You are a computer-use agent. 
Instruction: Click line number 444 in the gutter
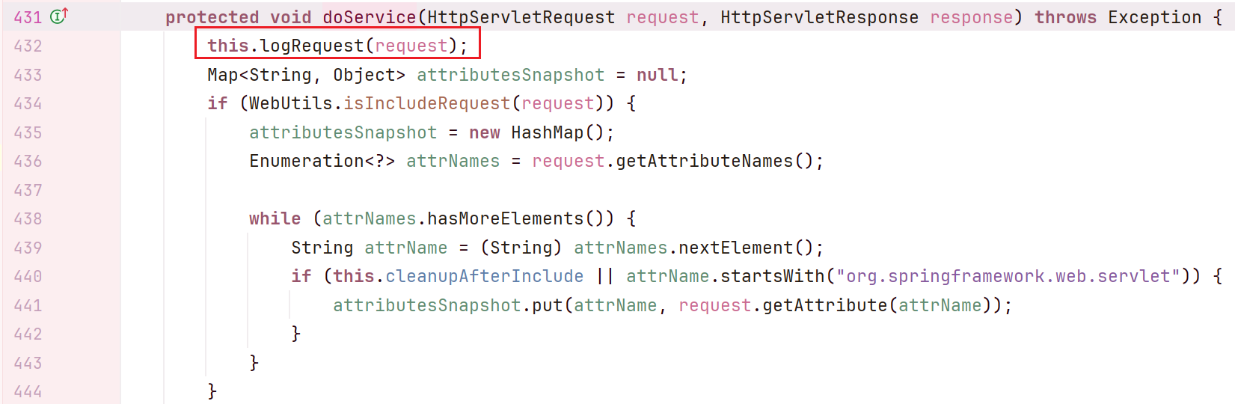pos(28,391)
